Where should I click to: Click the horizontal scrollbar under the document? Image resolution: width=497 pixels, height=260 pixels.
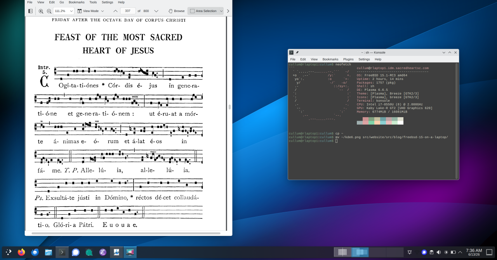[126, 233]
